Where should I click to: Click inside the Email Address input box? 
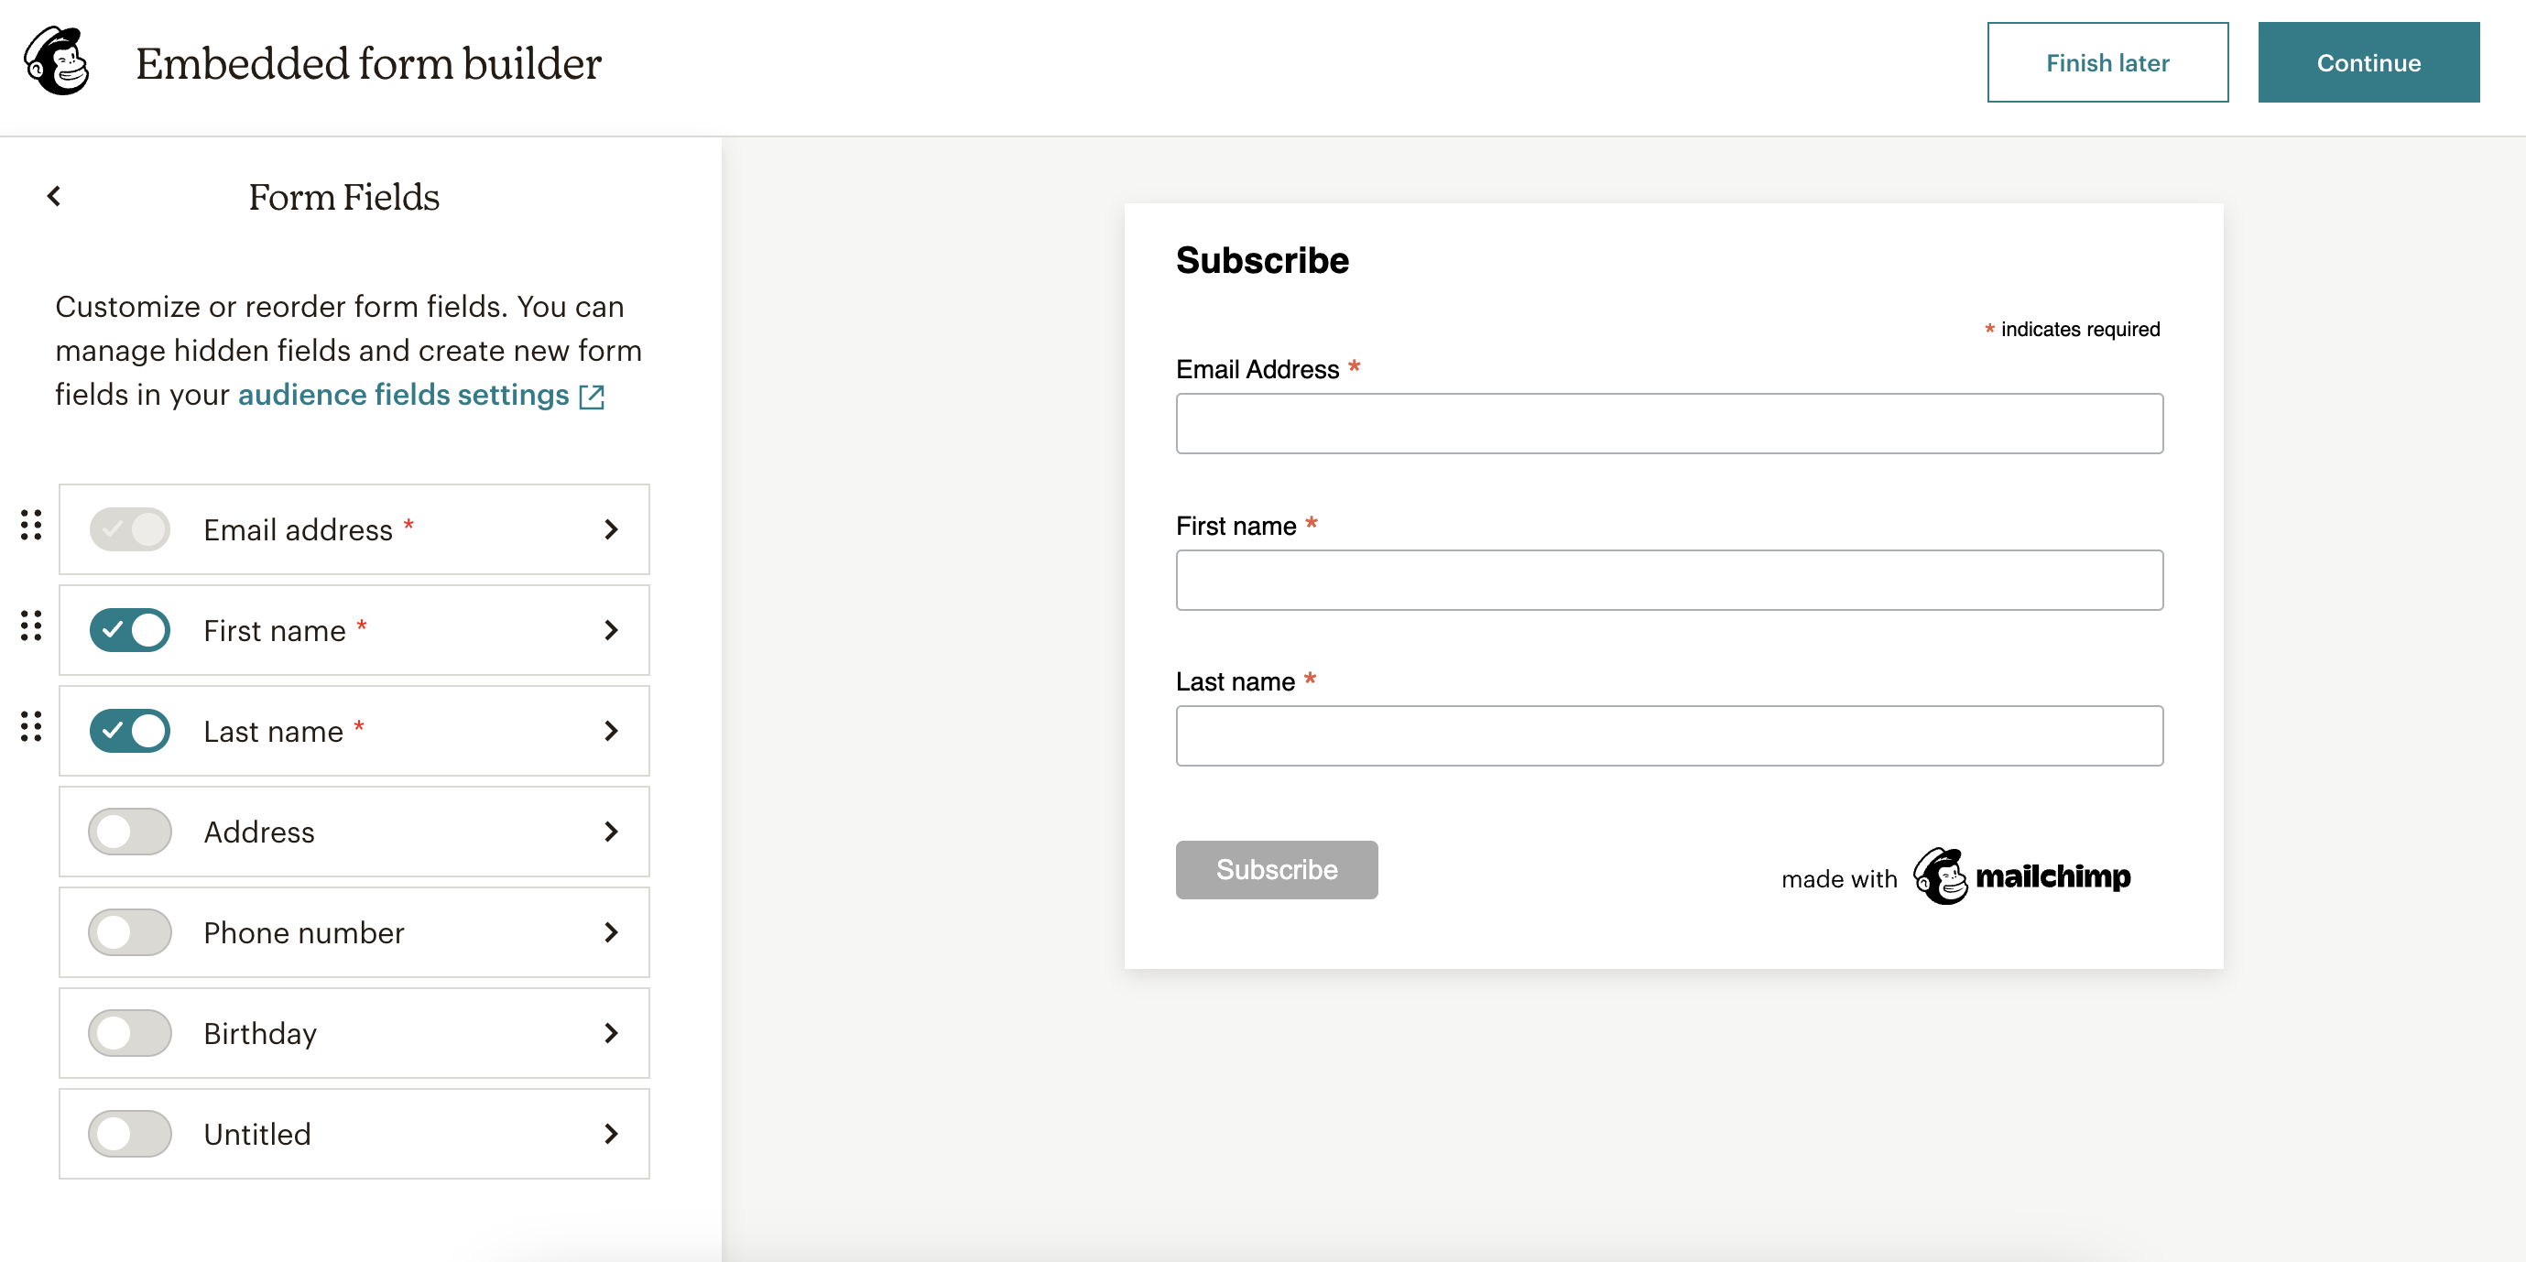tap(1668, 422)
